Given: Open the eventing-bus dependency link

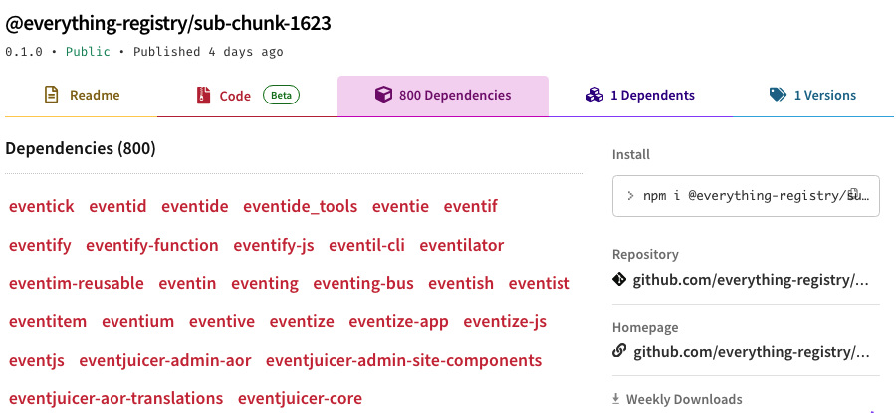Looking at the screenshot, I should coord(363,284).
